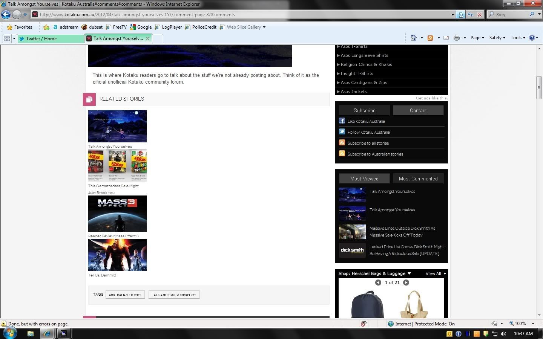This screenshot has width=543, height=339.
Task: Toggle Compatibility View icon in address bar
Action: (x=461, y=15)
